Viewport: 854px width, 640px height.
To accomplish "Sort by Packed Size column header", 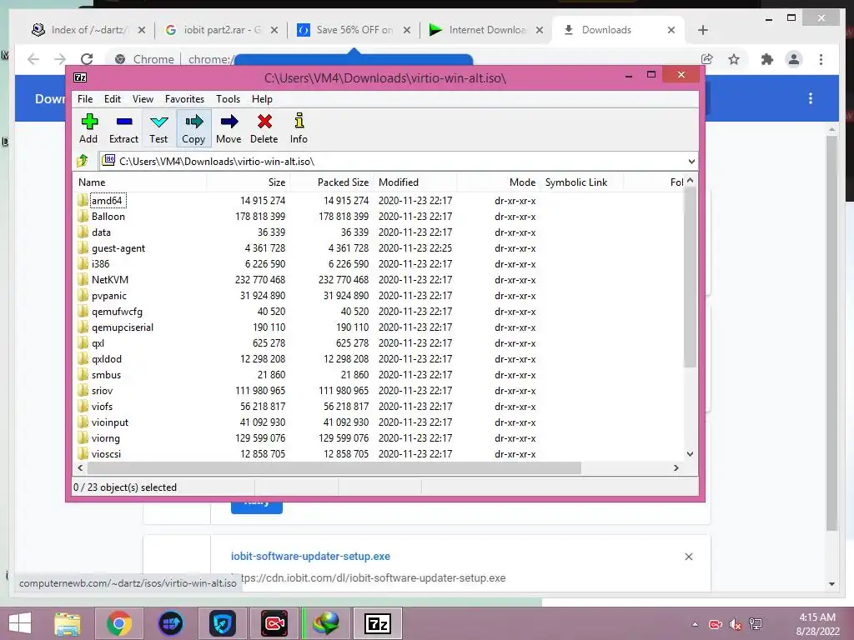I will [331, 182].
